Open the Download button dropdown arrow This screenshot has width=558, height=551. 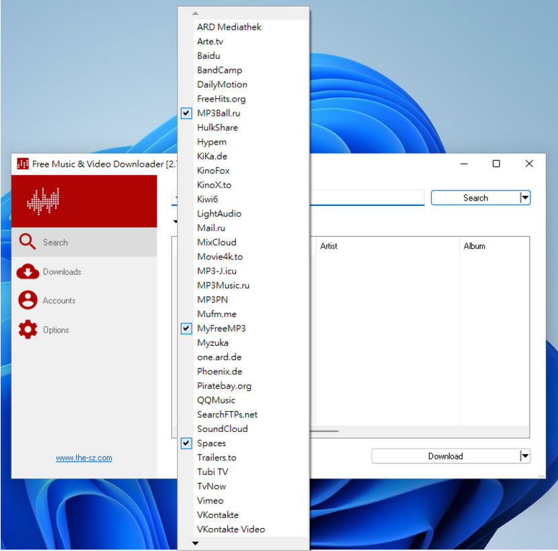coord(525,456)
